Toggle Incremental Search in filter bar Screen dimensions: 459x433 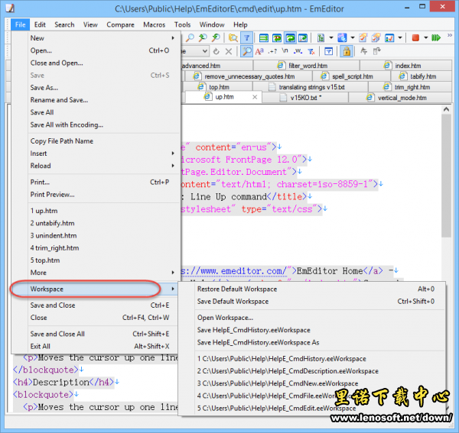247,51
